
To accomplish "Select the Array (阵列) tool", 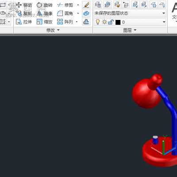I will tap(65, 22).
